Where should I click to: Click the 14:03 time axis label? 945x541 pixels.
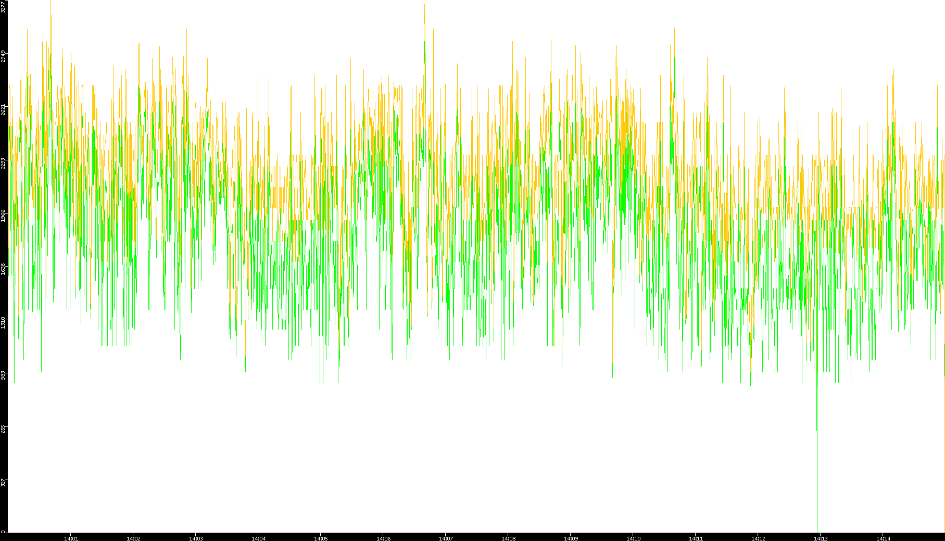click(196, 538)
